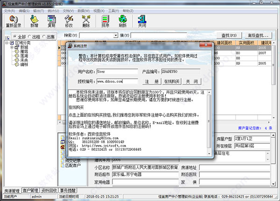Click the 家用电器 input field
The height and width of the screenshot is (201, 280).
tap(145, 182)
